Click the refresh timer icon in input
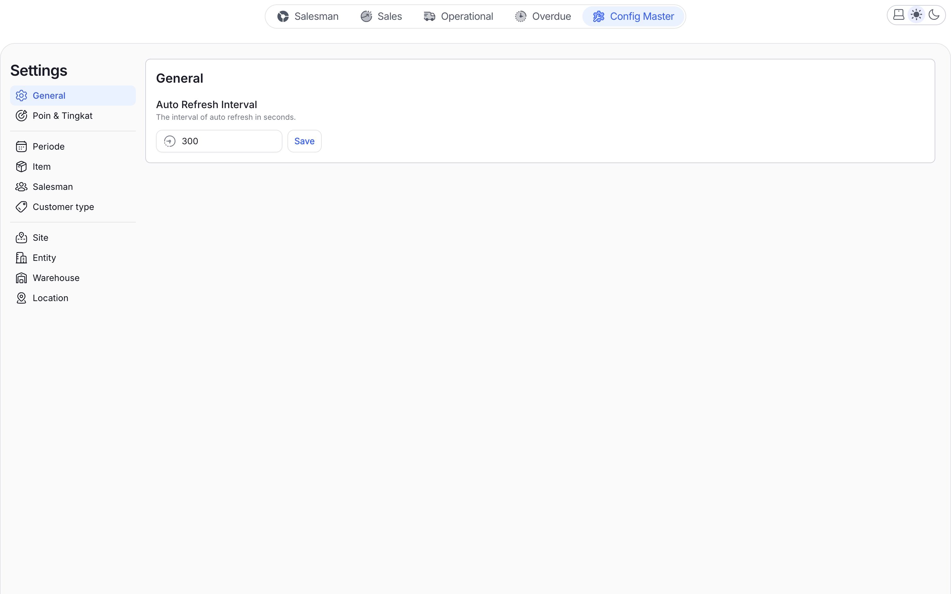 click(x=170, y=141)
